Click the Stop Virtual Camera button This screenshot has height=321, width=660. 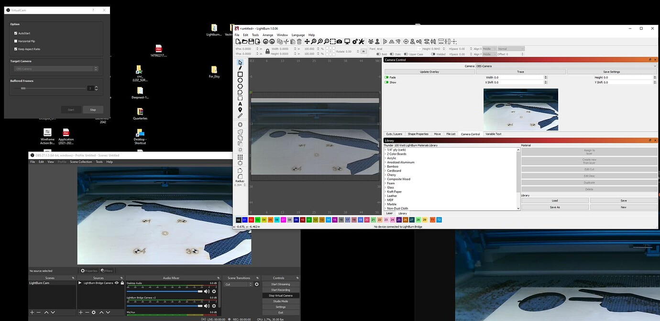point(280,296)
